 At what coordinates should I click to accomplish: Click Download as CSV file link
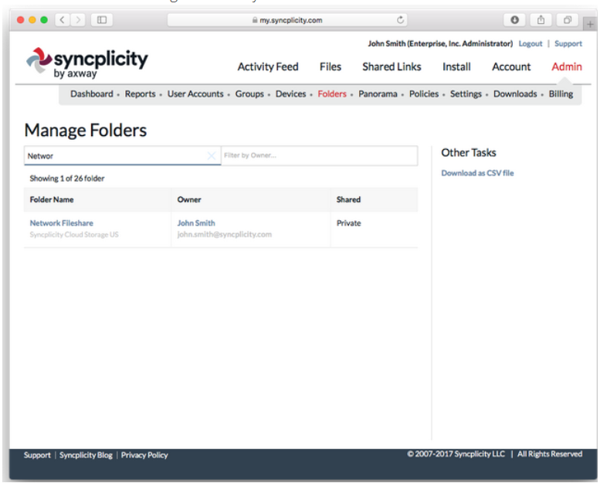click(477, 173)
